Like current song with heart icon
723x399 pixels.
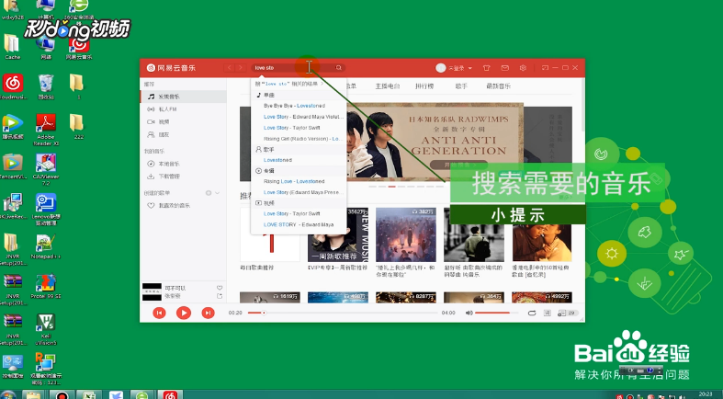click(220, 288)
